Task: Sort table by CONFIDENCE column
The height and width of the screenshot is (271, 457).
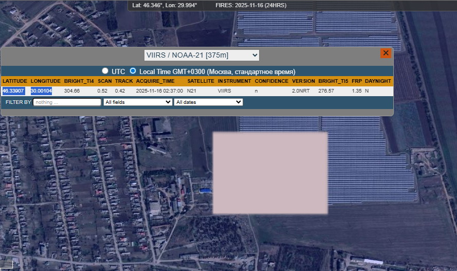Action: coord(271,81)
